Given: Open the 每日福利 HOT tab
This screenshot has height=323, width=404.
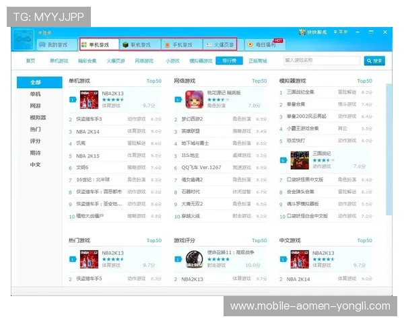Looking at the screenshot, I should click(x=265, y=45).
